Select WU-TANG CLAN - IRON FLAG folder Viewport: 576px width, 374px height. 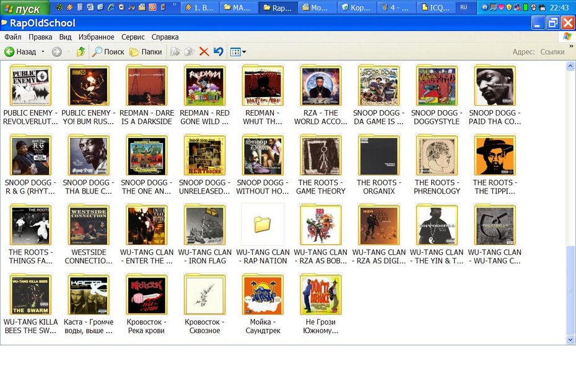point(204,234)
